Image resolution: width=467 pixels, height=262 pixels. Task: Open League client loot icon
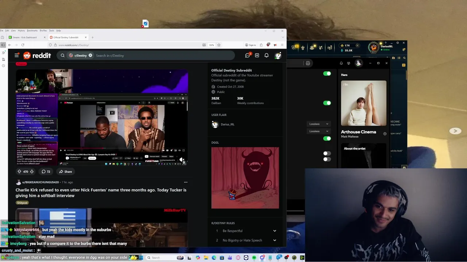click(x=320, y=47)
